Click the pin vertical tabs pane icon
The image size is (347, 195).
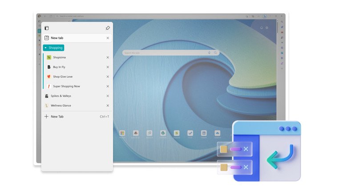[x=108, y=28]
